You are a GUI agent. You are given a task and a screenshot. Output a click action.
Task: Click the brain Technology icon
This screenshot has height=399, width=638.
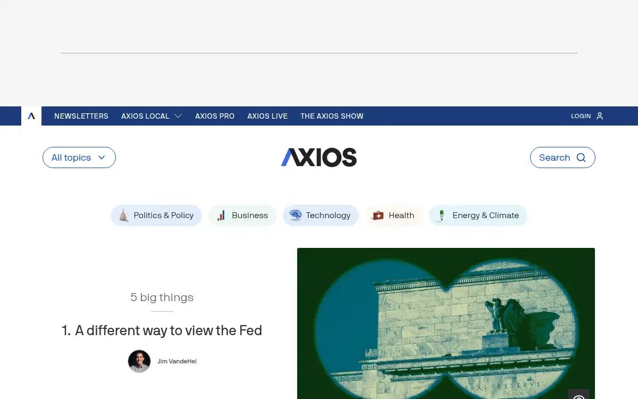pos(296,215)
